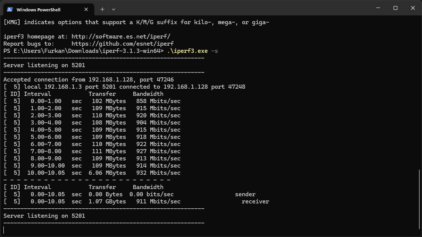Click the '[KMG] indicates options' line
Viewport: 422px width, 237px height.
click(136, 22)
